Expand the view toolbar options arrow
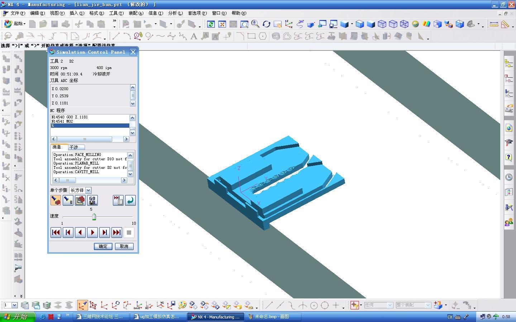This screenshot has height=322, width=516. (x=483, y=26)
